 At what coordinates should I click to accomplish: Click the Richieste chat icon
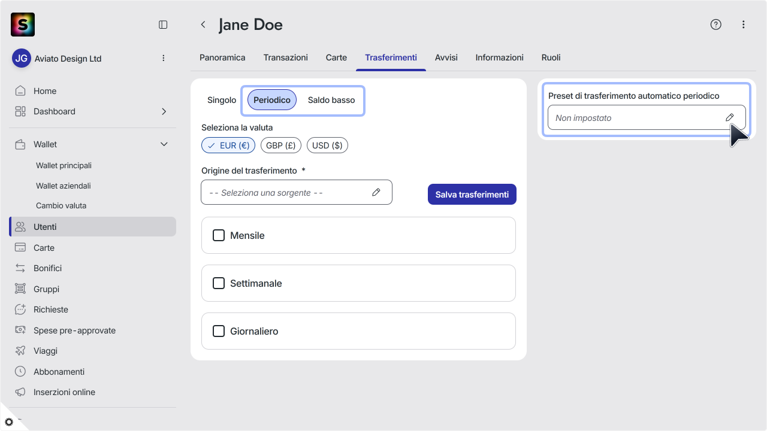[x=20, y=309]
